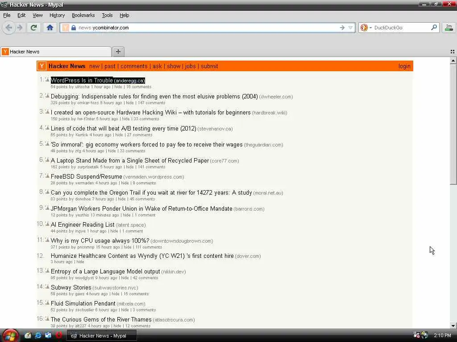The height and width of the screenshot is (342, 457).
Task: Go to the browser Home icon
Action: pos(50,28)
